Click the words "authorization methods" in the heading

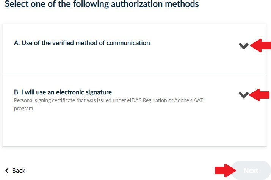(x=155, y=5)
